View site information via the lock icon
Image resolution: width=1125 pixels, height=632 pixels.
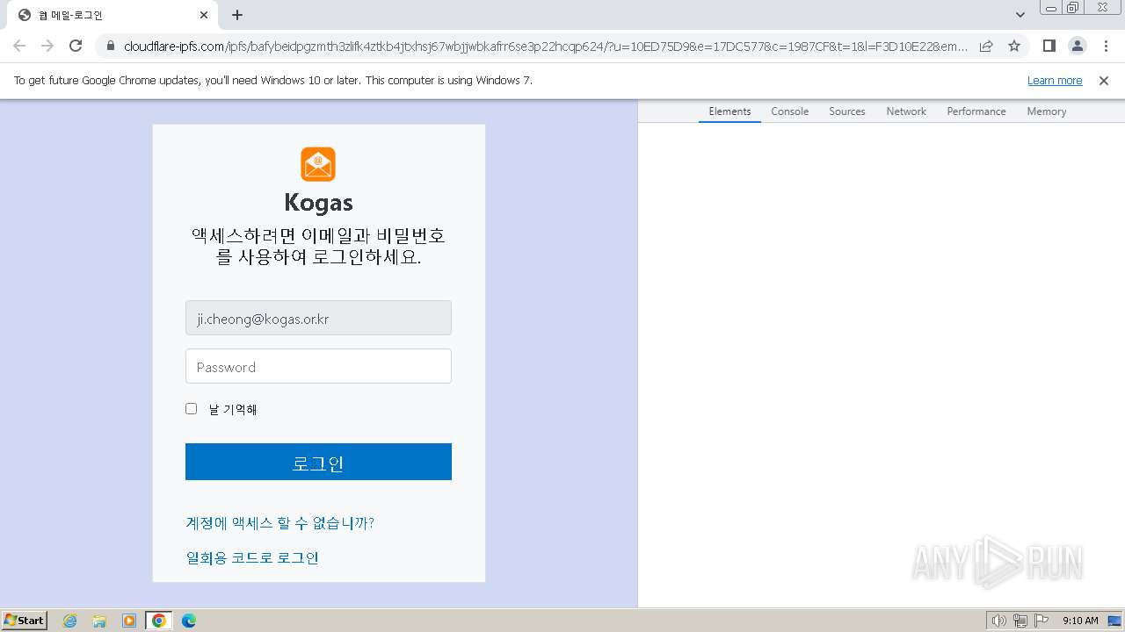pyautogui.click(x=110, y=46)
